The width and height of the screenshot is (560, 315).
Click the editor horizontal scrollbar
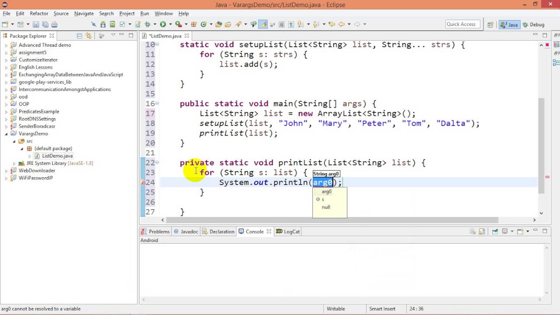(x=332, y=220)
